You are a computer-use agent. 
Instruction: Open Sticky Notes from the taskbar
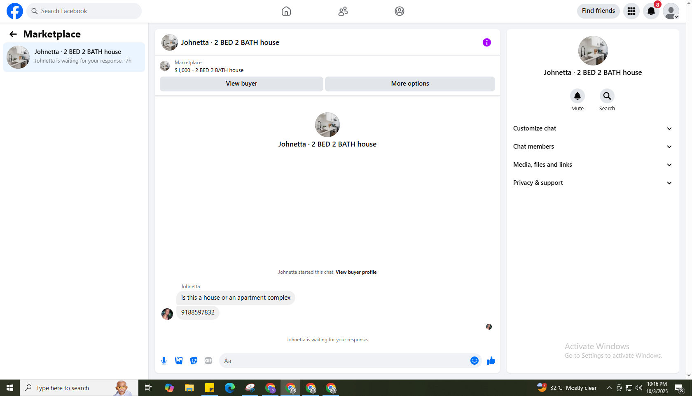click(x=210, y=388)
